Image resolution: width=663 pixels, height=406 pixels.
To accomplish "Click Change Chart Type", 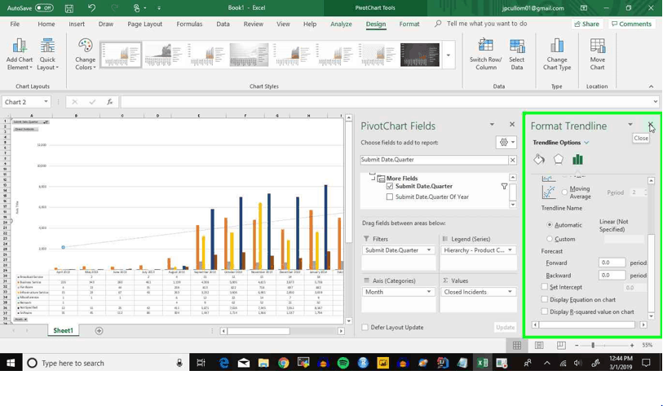I will point(557,54).
